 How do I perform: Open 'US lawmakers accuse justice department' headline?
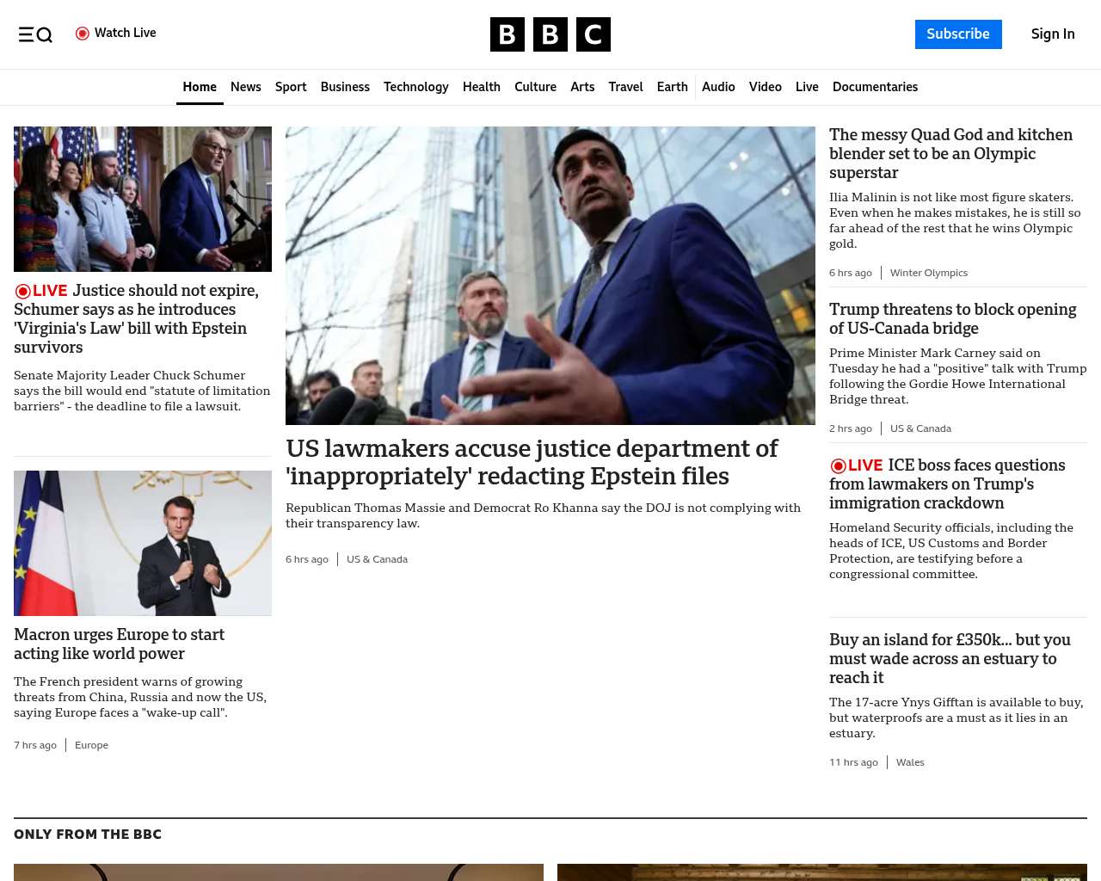[x=532, y=462]
